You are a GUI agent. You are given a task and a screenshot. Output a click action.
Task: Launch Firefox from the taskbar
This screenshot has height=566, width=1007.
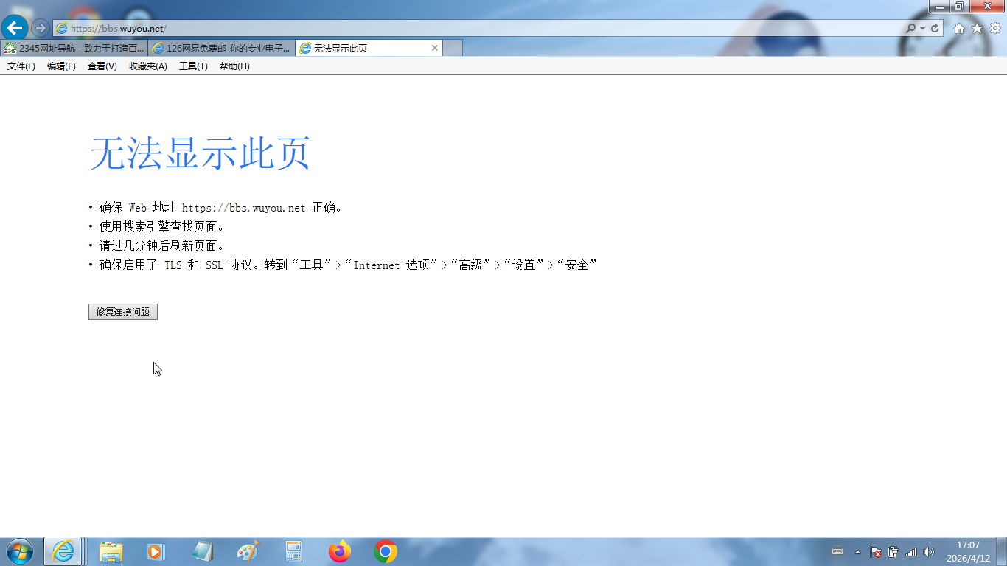340,551
